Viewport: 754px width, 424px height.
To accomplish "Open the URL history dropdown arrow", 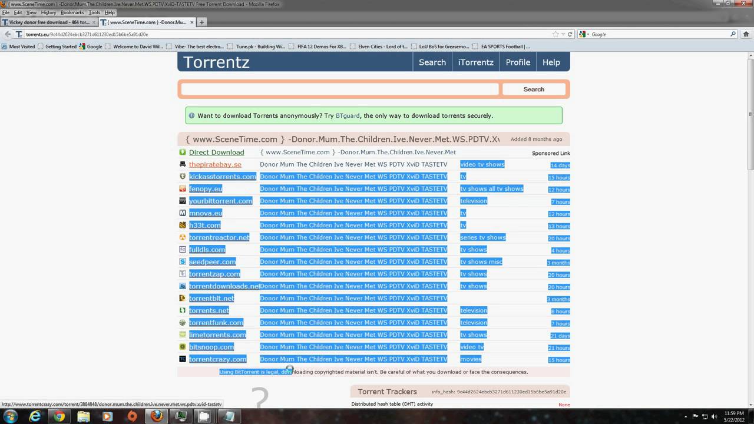I will coord(563,34).
